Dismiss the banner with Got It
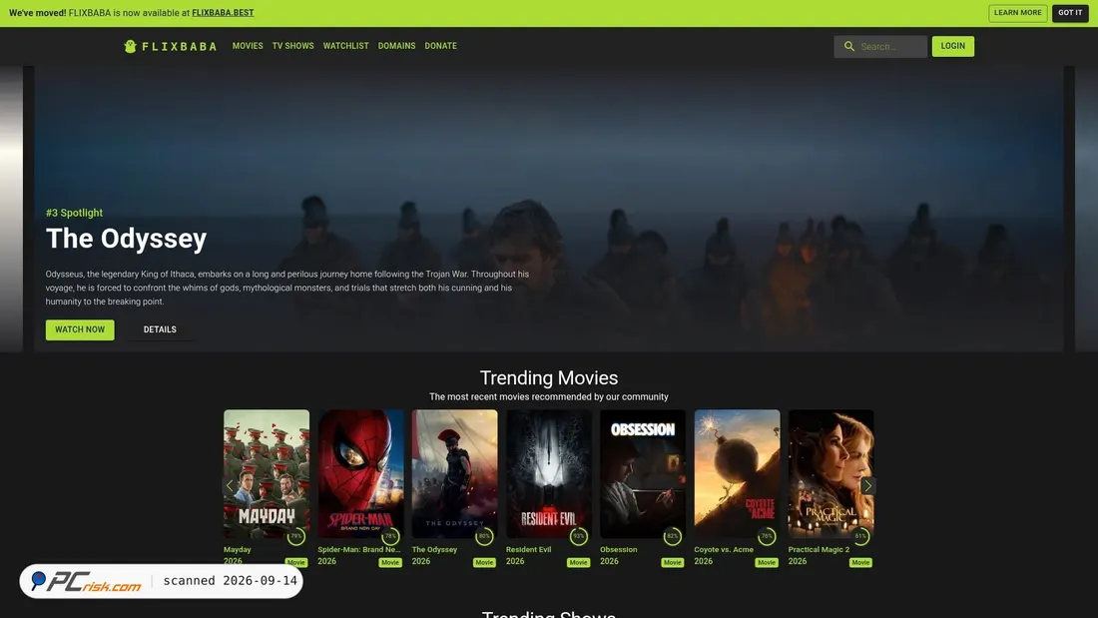The width and height of the screenshot is (1098, 618). [x=1069, y=13]
